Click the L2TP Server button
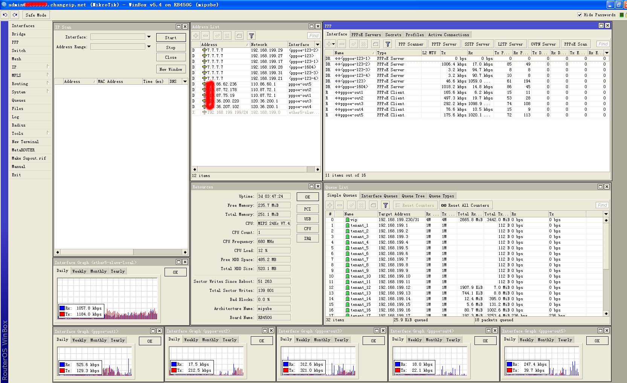 click(510, 44)
